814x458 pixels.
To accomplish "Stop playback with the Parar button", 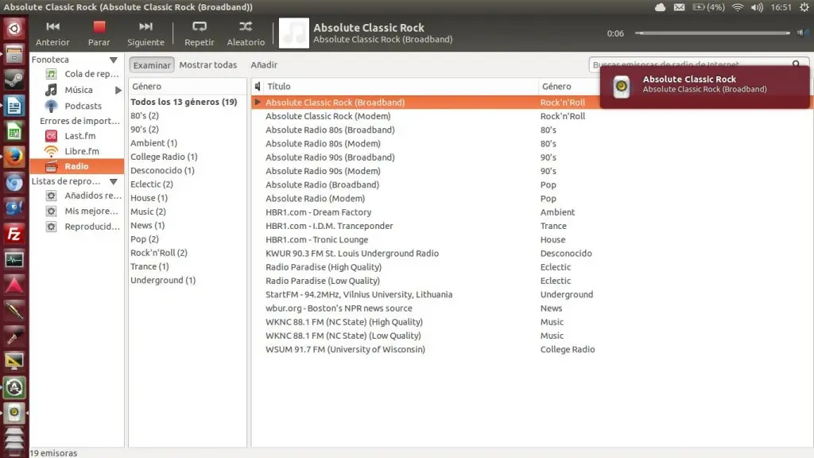I will pyautogui.click(x=99, y=33).
